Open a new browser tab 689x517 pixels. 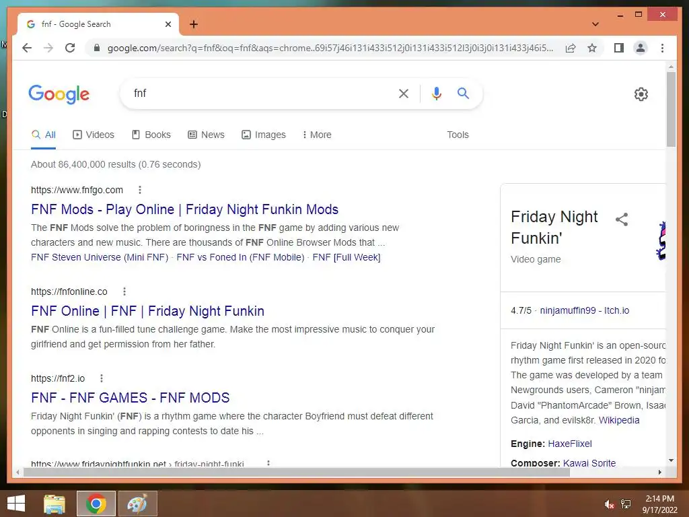coord(194,24)
